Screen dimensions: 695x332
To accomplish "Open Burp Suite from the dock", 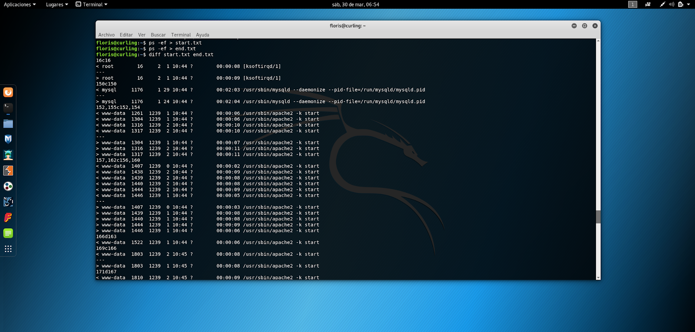I will (8, 171).
